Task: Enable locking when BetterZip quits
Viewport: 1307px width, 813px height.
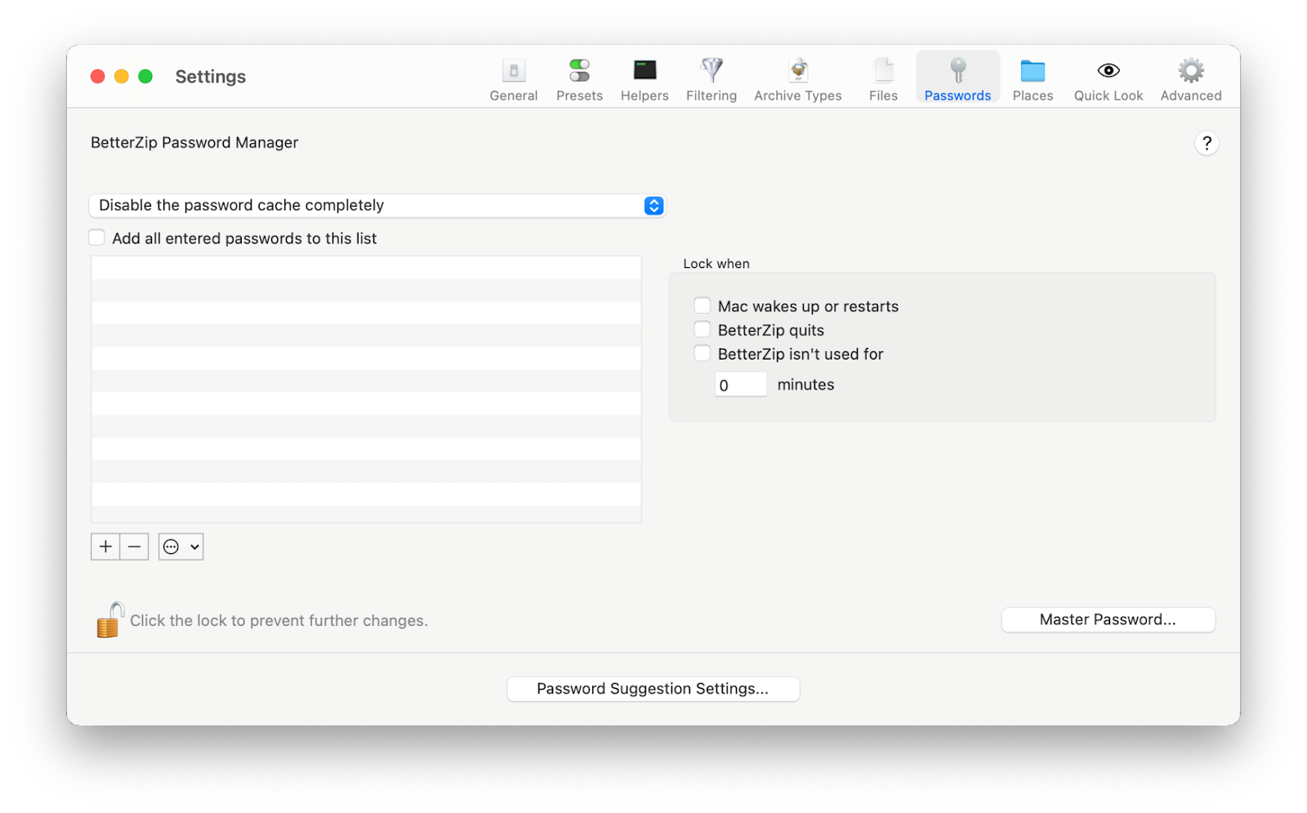Action: coord(703,328)
